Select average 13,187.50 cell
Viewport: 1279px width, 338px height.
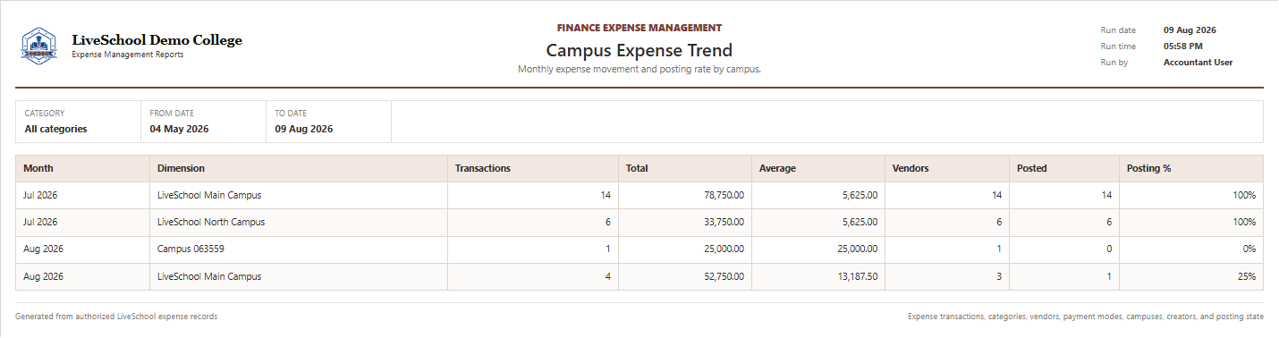[x=818, y=276]
